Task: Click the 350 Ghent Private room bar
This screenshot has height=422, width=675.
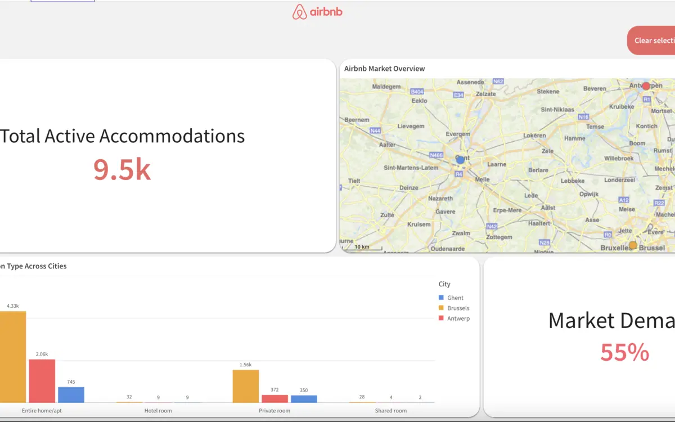Action: tap(304, 398)
